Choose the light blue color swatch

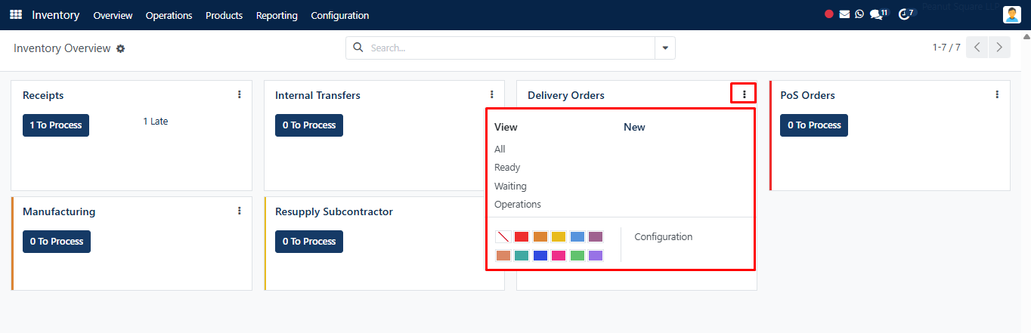pyautogui.click(x=577, y=237)
